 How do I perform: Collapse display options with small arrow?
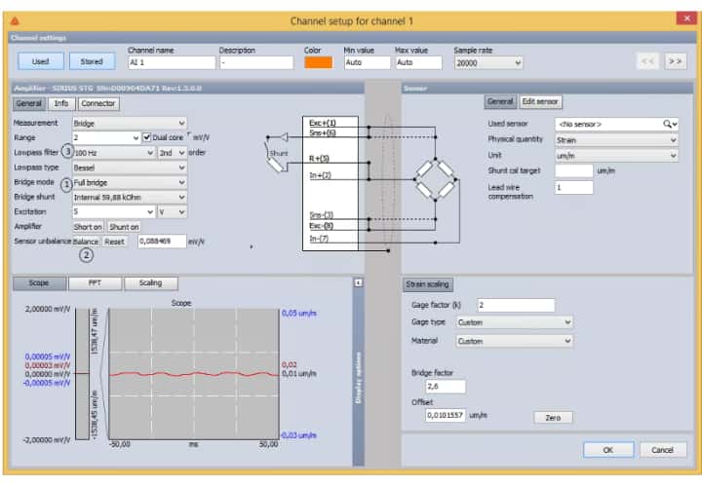click(x=357, y=282)
